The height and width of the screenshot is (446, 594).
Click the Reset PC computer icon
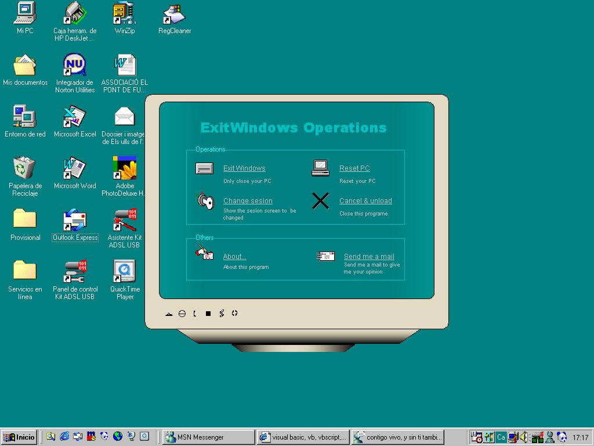(320, 168)
